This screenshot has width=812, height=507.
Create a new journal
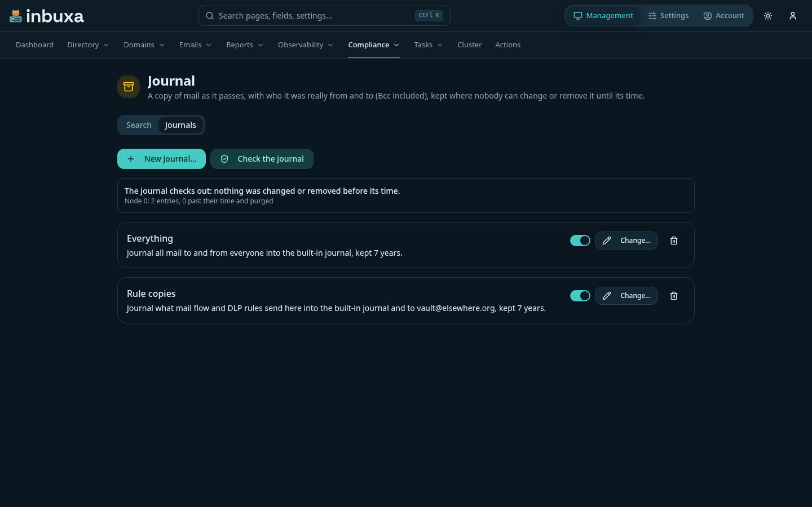pos(161,159)
